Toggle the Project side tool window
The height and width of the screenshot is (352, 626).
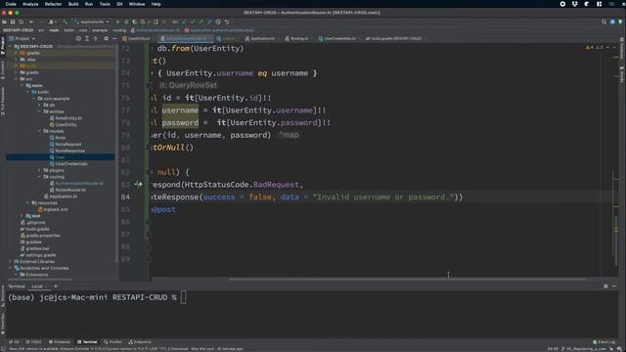click(3, 45)
